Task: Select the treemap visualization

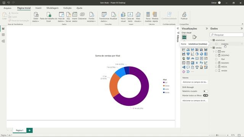Action: [206, 54]
